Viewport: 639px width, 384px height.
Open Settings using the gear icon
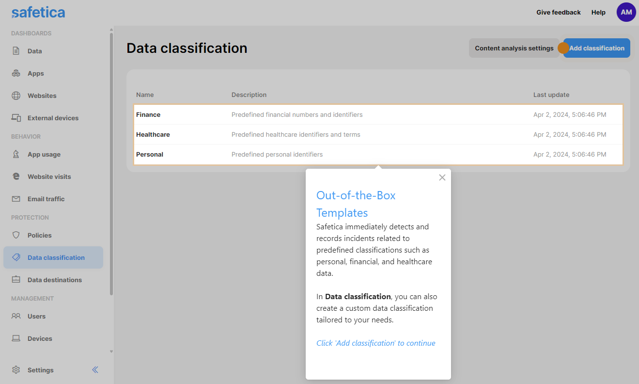click(16, 370)
